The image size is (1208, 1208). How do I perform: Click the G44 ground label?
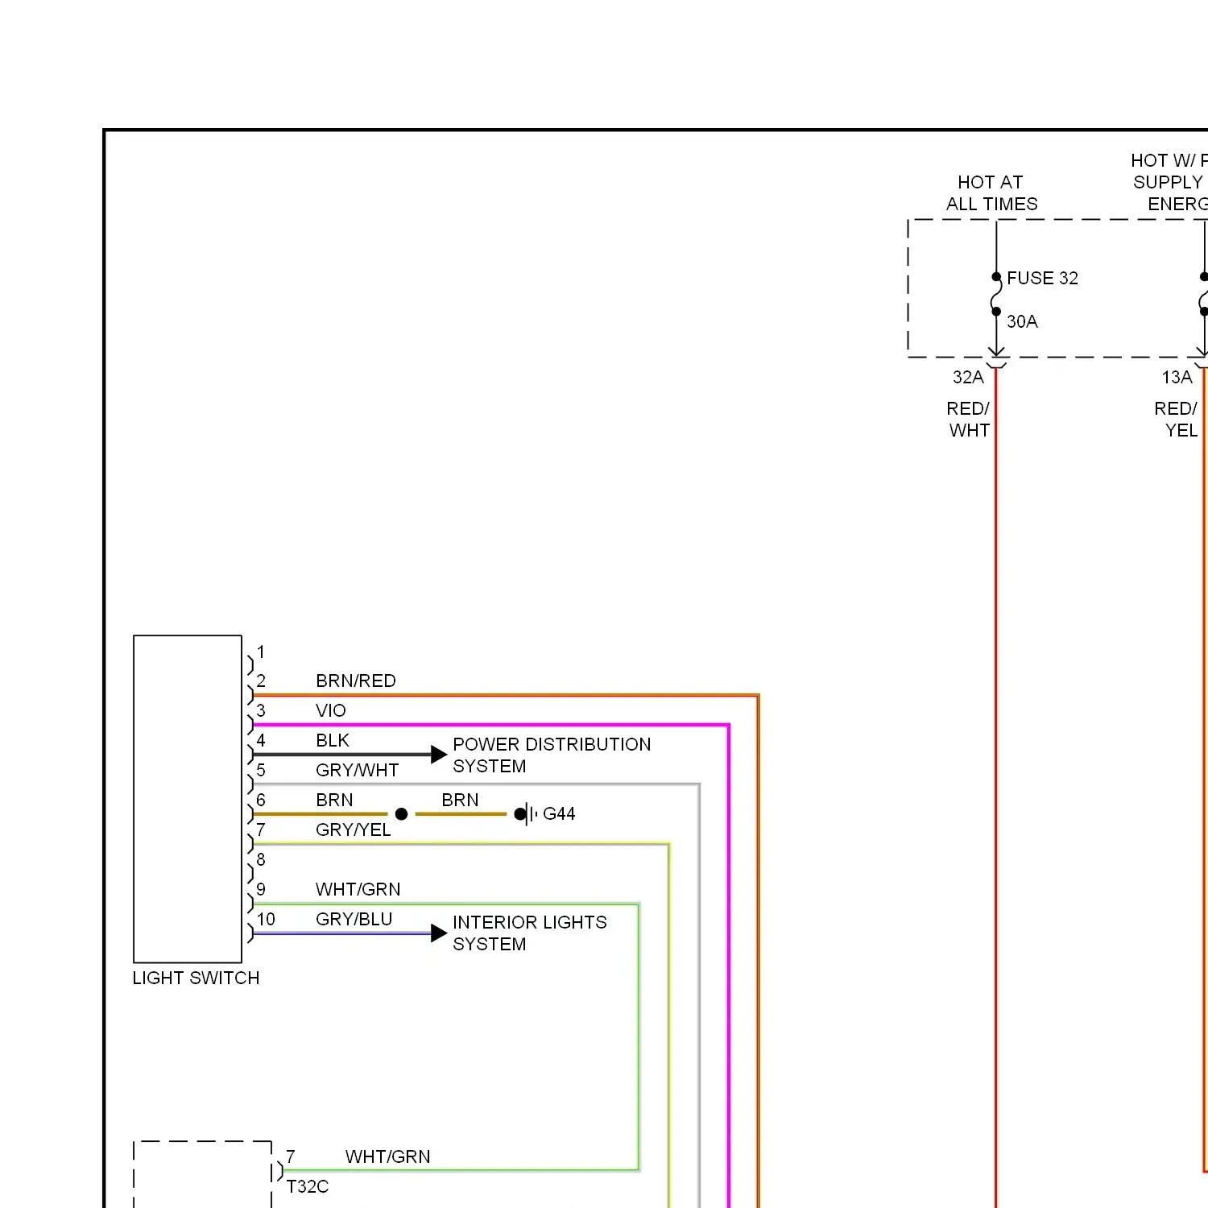click(559, 813)
